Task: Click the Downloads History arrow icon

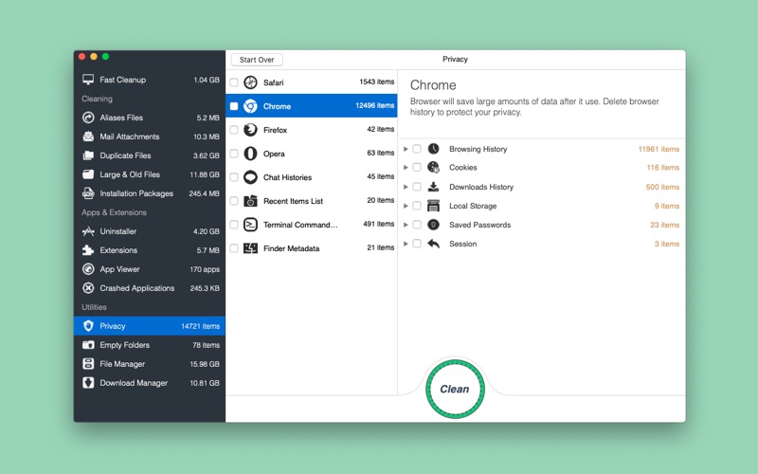Action: point(434,187)
